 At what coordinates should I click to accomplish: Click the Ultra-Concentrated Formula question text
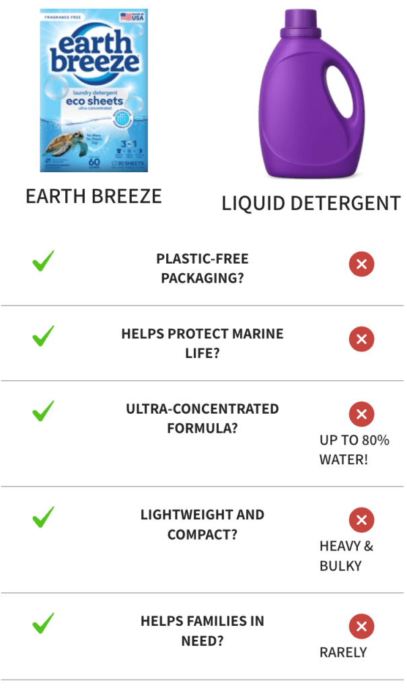pyautogui.click(x=202, y=418)
